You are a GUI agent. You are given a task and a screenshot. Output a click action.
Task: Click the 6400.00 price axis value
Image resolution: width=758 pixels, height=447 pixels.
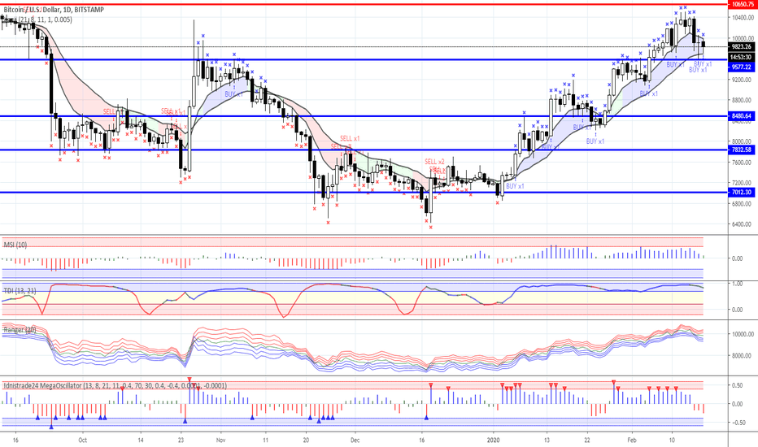[x=742, y=224]
